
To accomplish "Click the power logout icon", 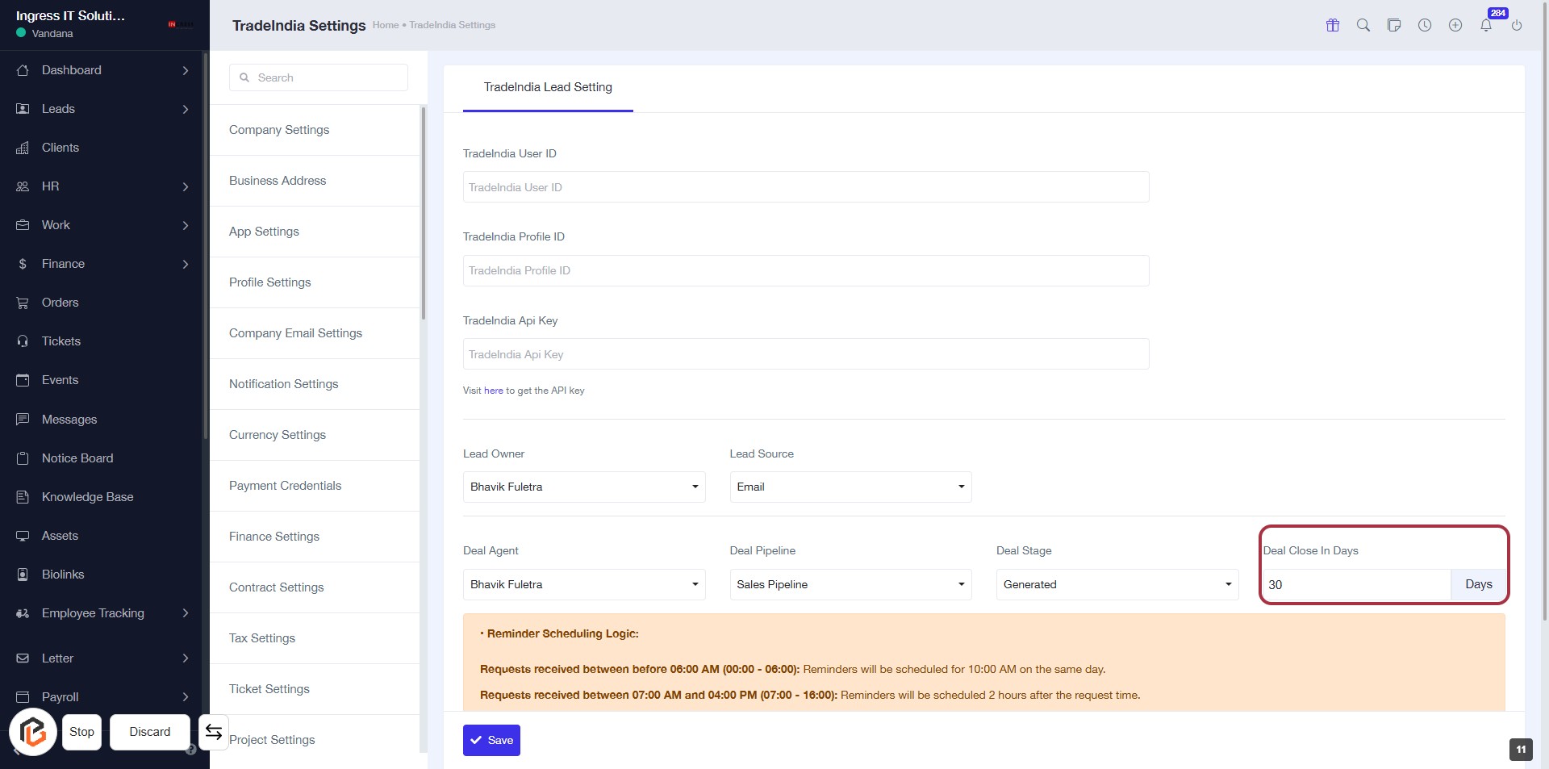I will click(x=1517, y=25).
